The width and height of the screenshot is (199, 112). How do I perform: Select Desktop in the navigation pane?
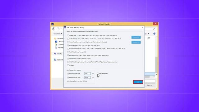click(x=59, y=41)
